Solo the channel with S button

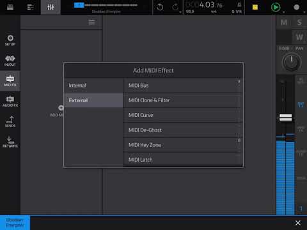coord(299,22)
